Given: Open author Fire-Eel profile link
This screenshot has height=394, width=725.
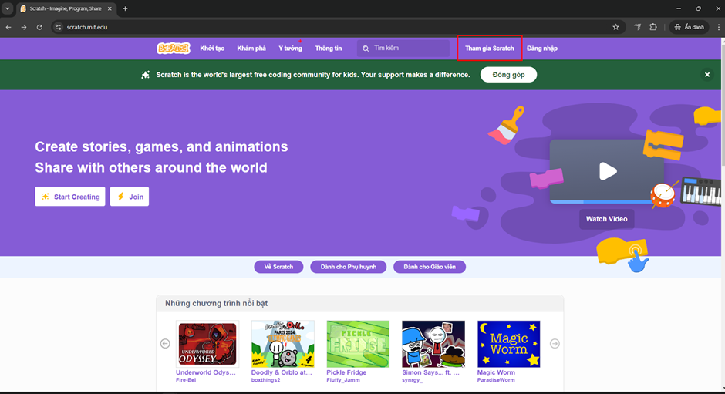Looking at the screenshot, I should [186, 380].
